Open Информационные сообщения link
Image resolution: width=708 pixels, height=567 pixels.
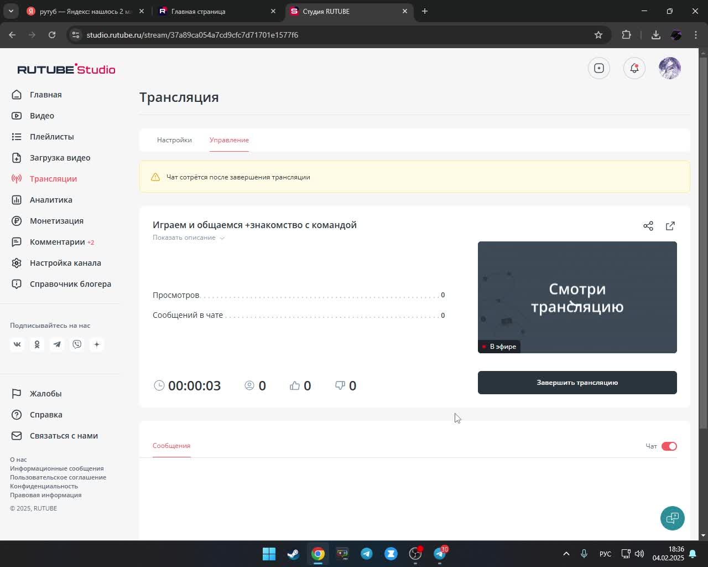click(x=57, y=468)
